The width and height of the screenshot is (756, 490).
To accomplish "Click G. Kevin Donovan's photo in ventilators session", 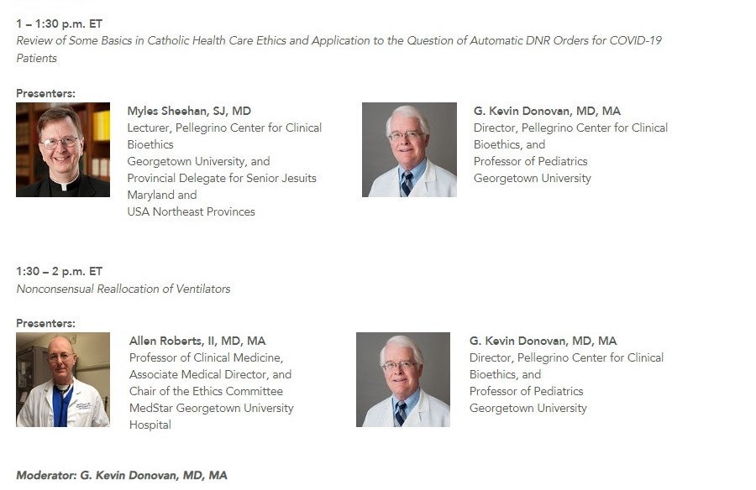I will (x=403, y=379).
